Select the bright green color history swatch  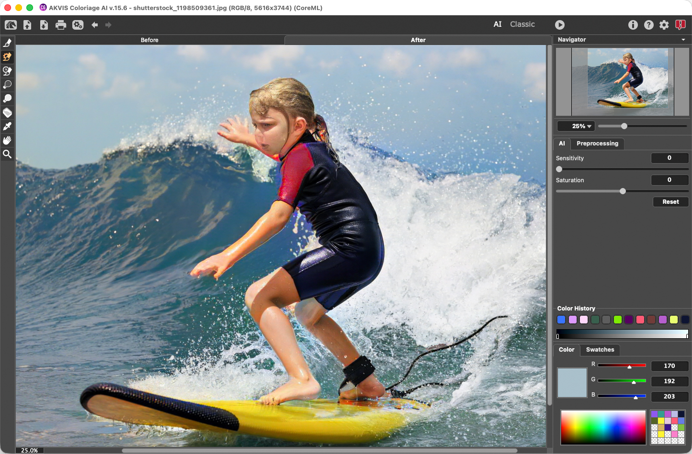(x=618, y=320)
